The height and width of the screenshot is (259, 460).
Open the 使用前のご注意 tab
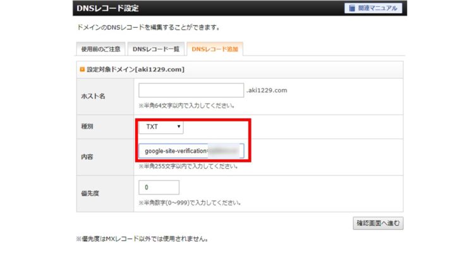click(x=98, y=49)
